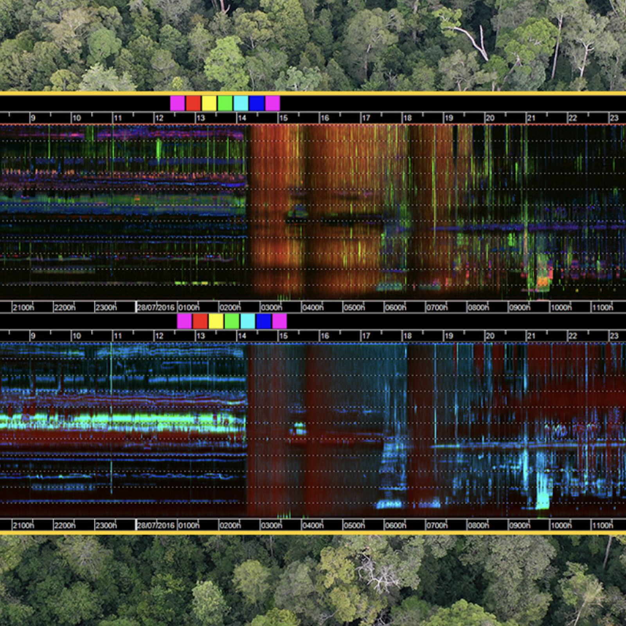Select the blue swatch above the upper spectrogram
The height and width of the screenshot is (626, 626).
coord(257,103)
